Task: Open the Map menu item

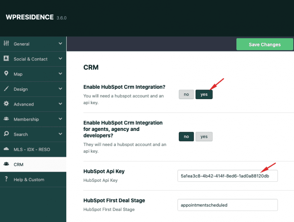Action: click(x=33, y=74)
